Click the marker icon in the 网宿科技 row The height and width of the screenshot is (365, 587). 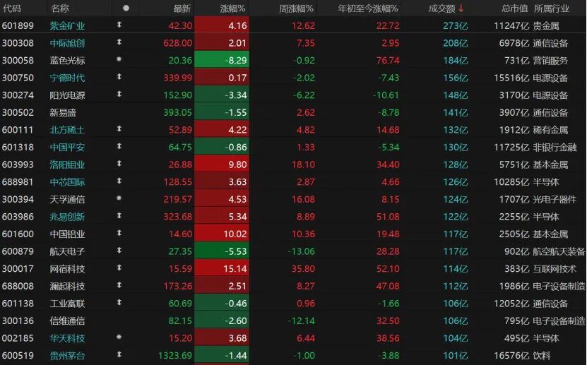[119, 269]
